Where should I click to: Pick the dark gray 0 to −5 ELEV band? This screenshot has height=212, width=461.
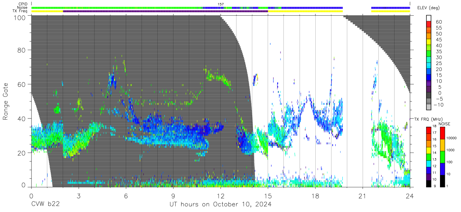click(x=429, y=96)
